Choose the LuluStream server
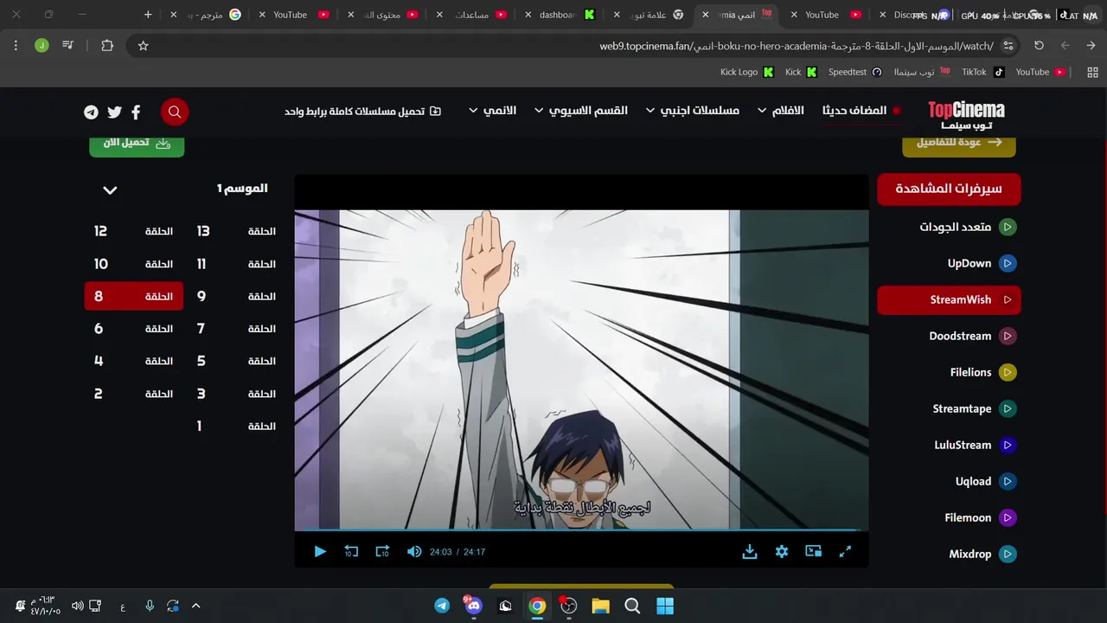The width and height of the screenshot is (1107, 623). pyautogui.click(x=949, y=446)
